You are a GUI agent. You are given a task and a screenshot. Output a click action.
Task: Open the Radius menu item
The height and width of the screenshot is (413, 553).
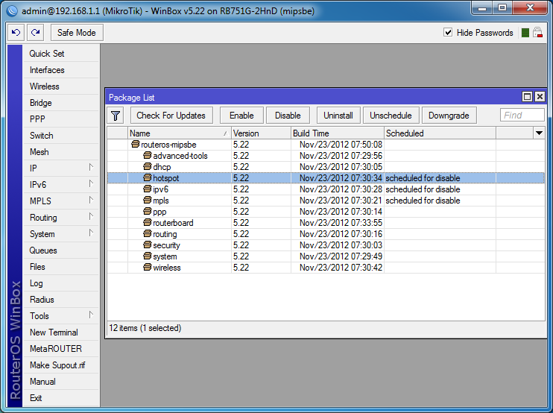(x=60, y=300)
